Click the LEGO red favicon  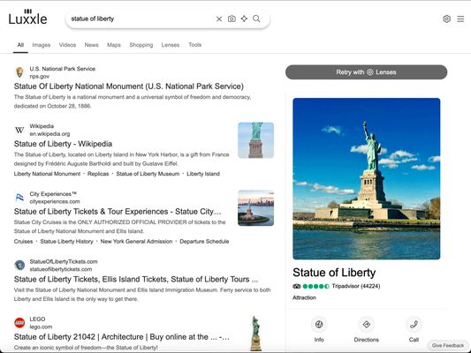click(19, 323)
